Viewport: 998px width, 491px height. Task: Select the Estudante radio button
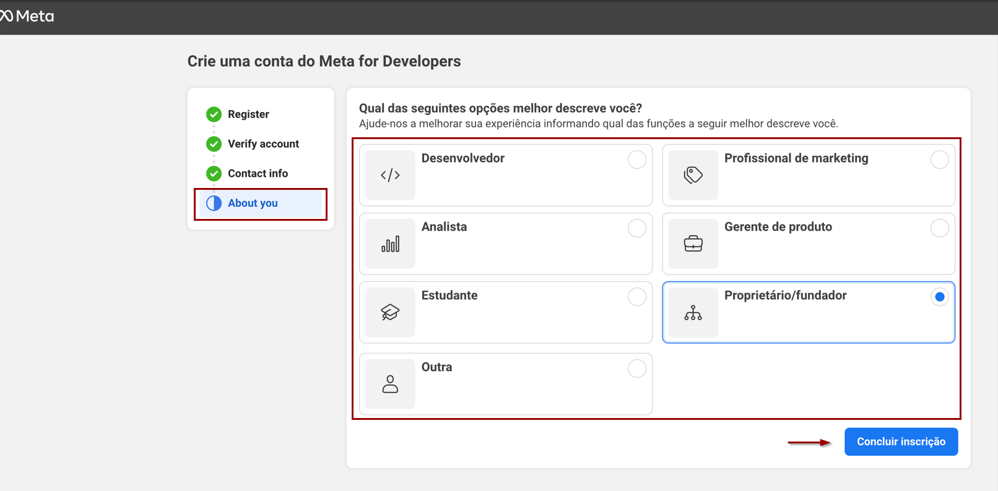[x=636, y=297]
